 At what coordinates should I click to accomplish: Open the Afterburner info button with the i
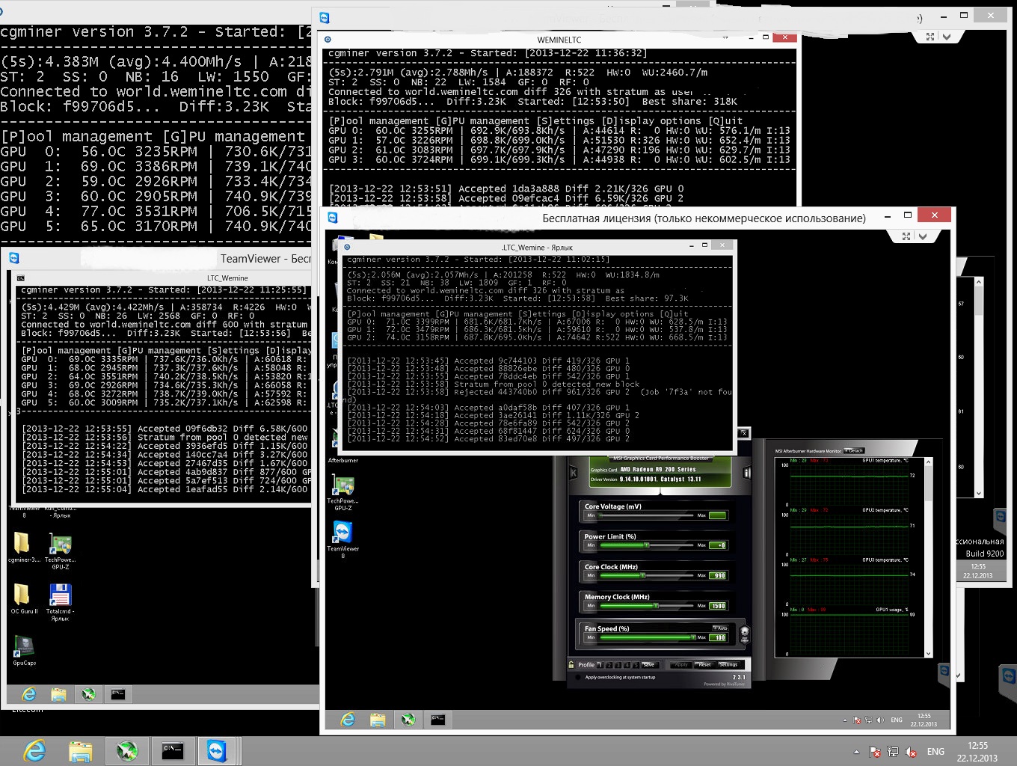(x=746, y=473)
